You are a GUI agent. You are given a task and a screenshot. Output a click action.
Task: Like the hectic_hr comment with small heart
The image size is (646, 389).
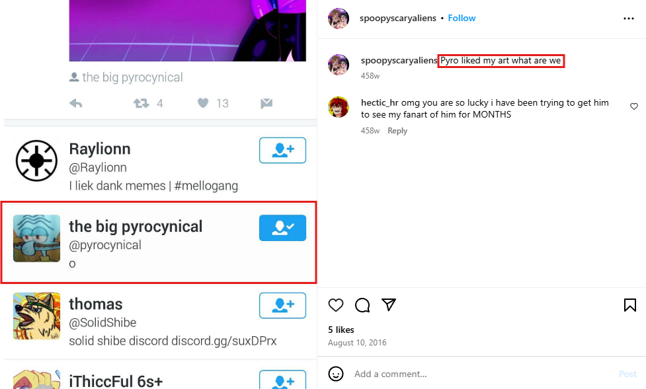[x=634, y=106]
